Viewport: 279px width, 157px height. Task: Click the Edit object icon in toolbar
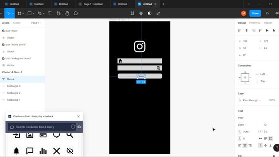[x=133, y=14]
